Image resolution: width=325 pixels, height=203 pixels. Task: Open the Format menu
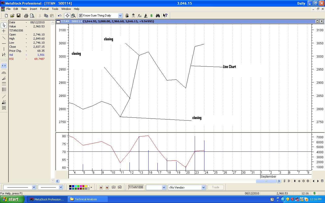pos(44,9)
